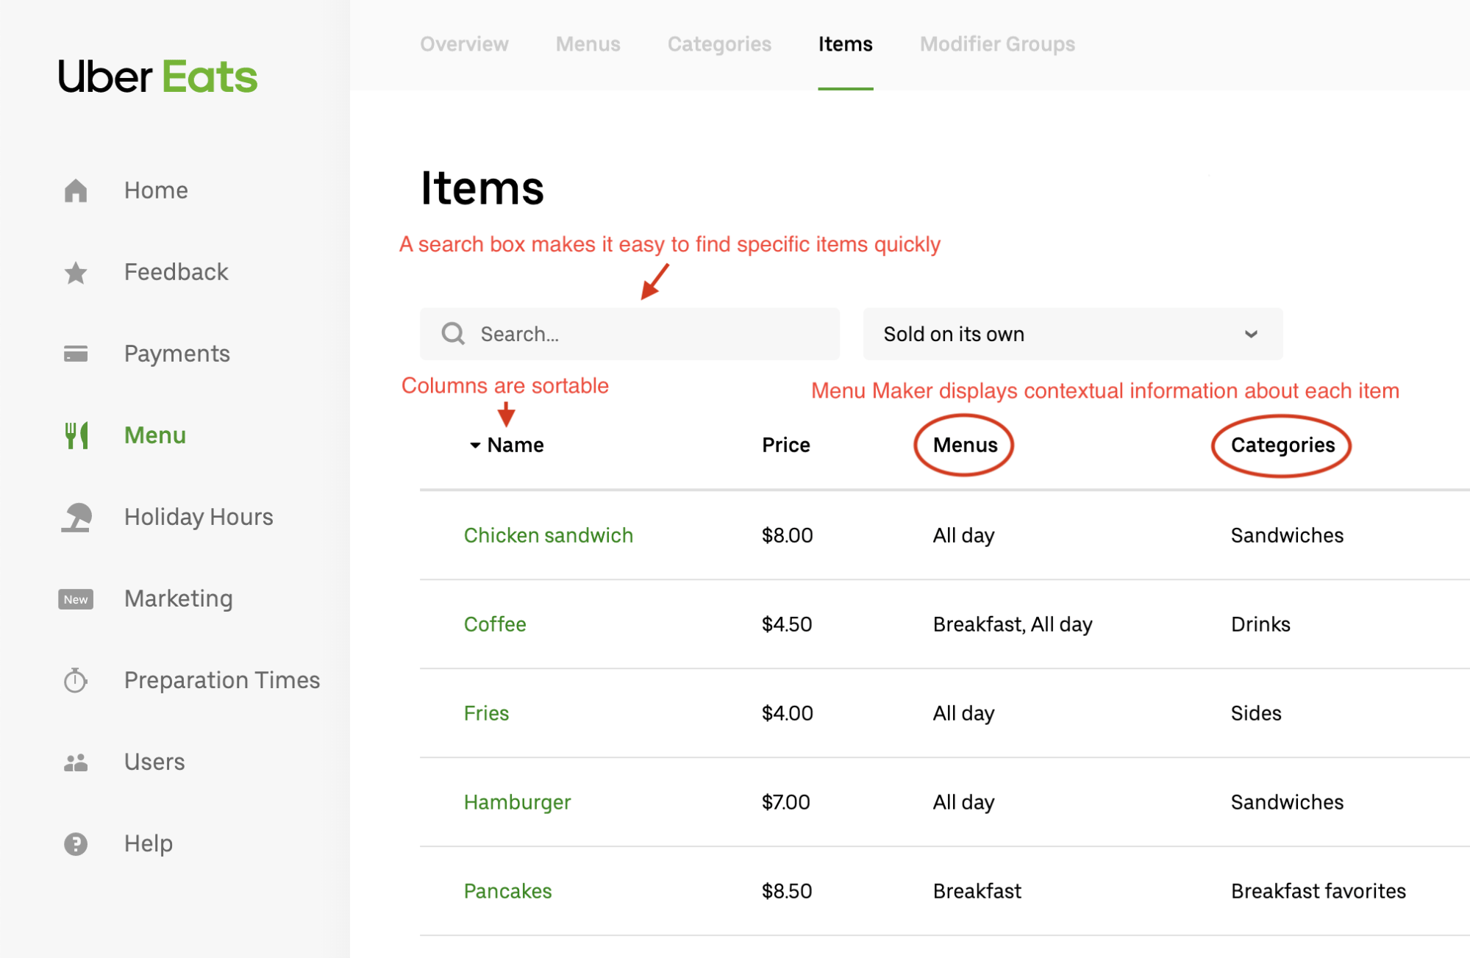Click the $8.00 price cell

(787, 535)
